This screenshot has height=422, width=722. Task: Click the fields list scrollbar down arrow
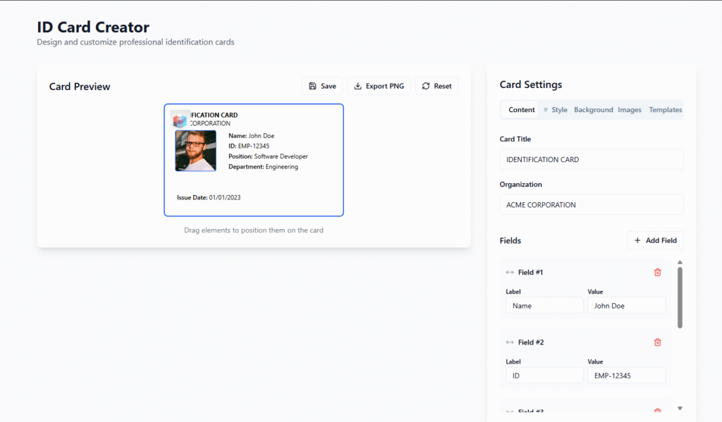680,408
